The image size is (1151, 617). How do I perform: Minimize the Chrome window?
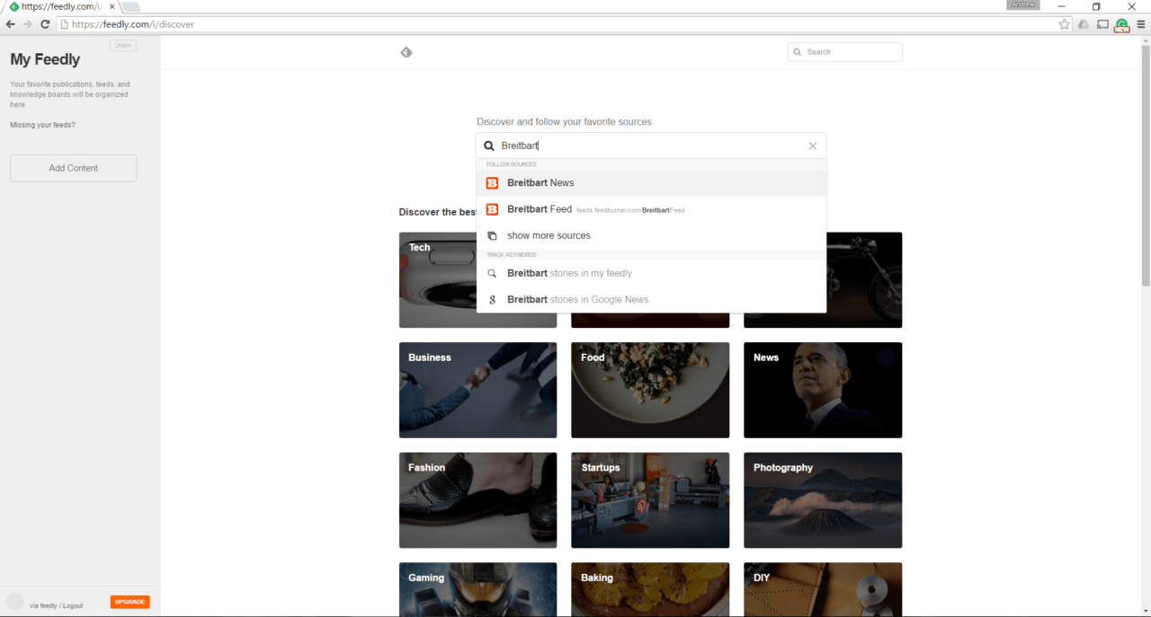[x=1062, y=6]
